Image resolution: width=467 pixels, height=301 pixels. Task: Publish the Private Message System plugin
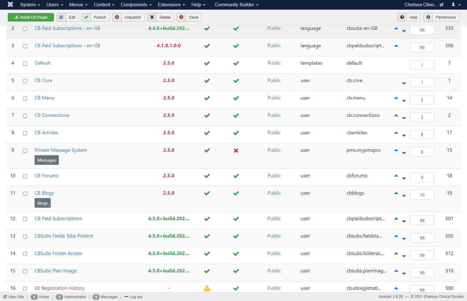click(236, 150)
